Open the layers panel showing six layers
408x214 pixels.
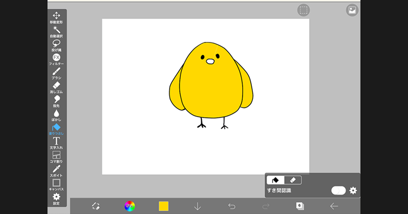pos(300,206)
